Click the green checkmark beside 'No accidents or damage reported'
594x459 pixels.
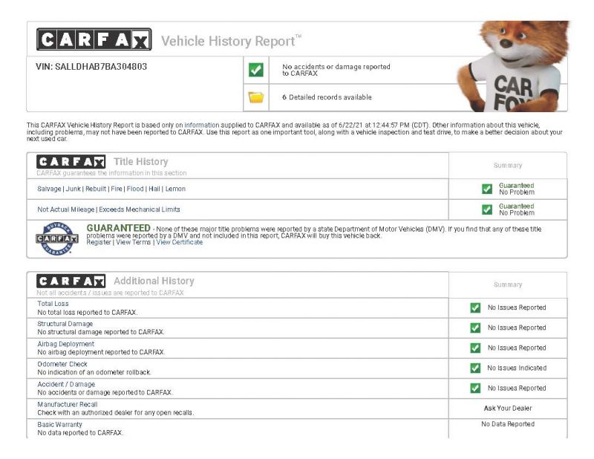(x=256, y=70)
